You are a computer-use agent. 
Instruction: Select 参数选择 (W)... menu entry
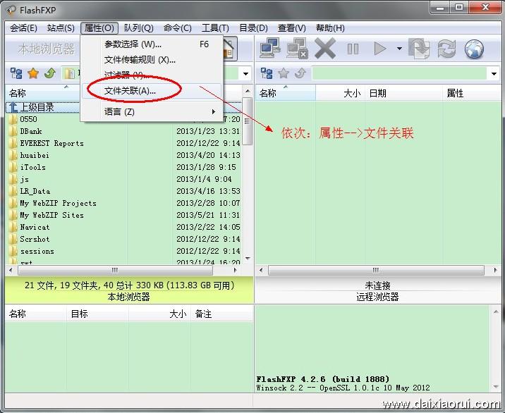coord(152,44)
